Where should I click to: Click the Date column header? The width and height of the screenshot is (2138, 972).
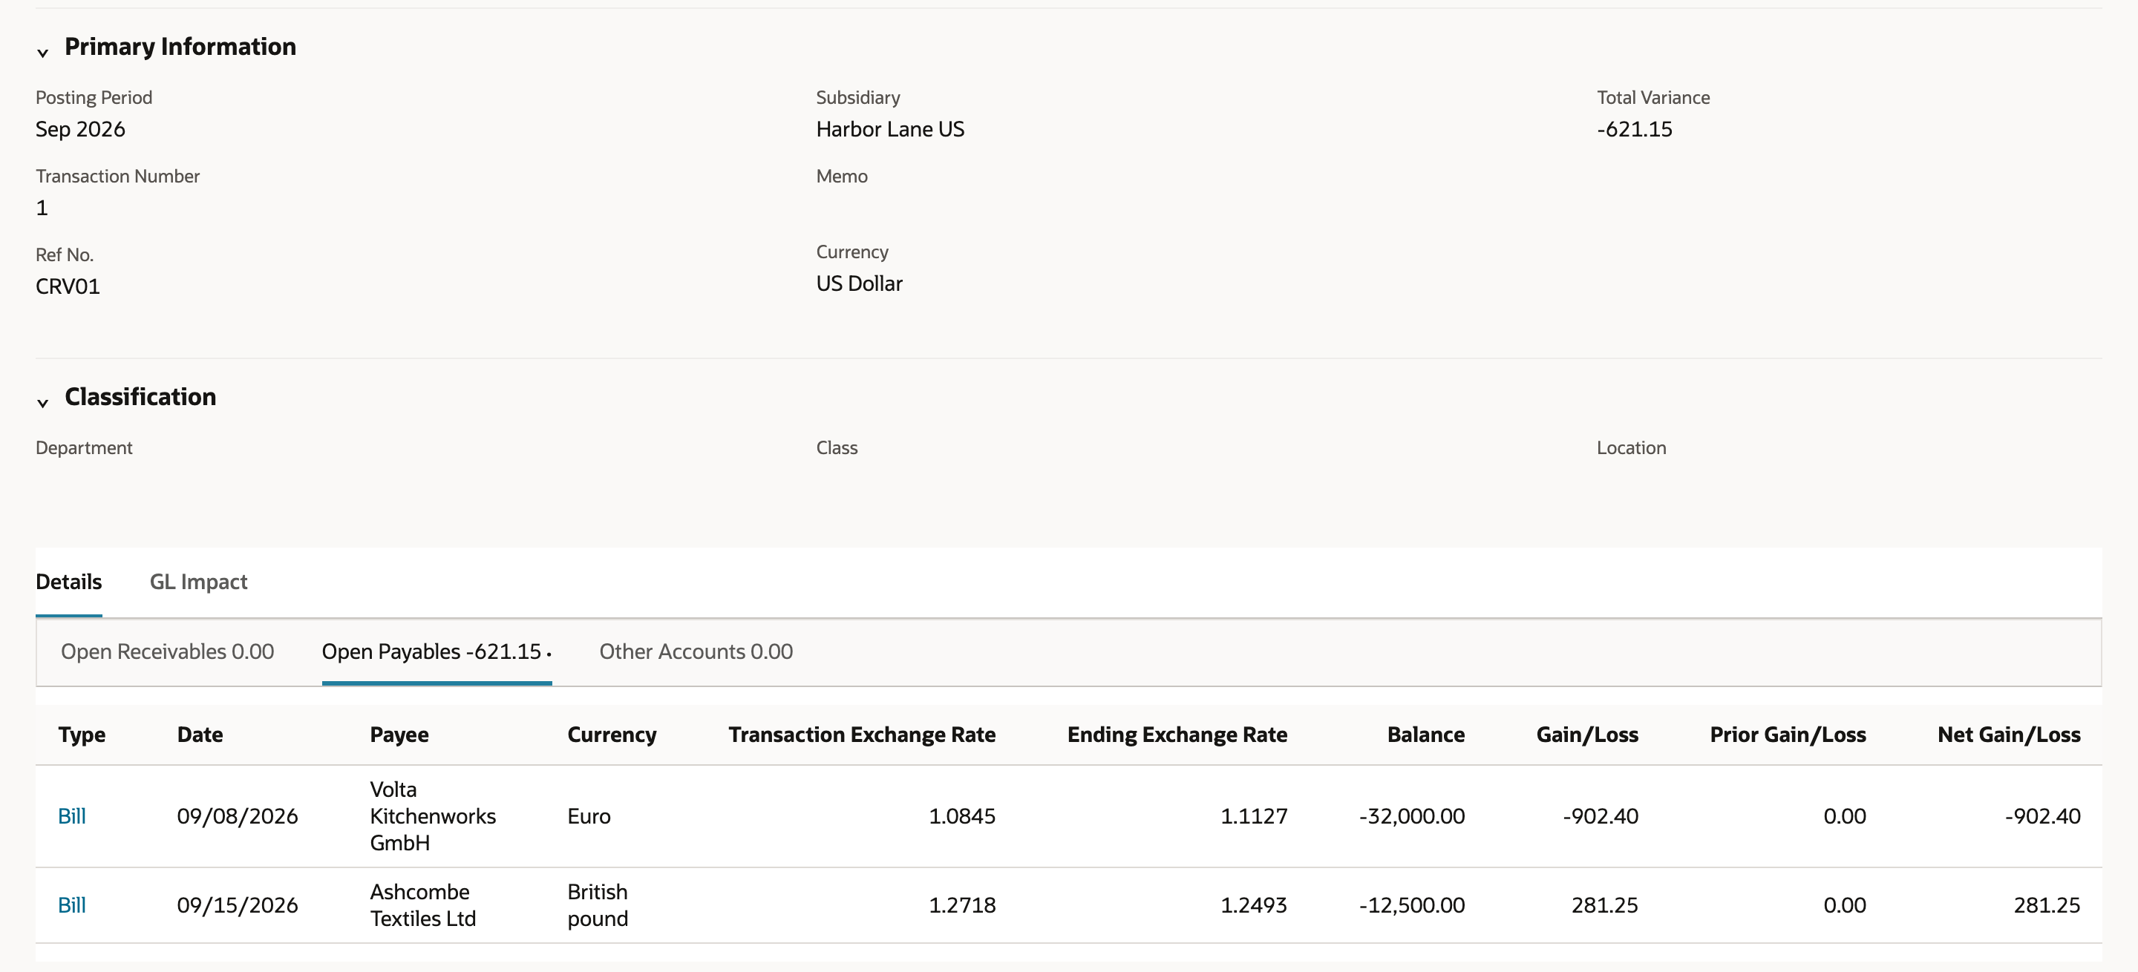point(199,734)
